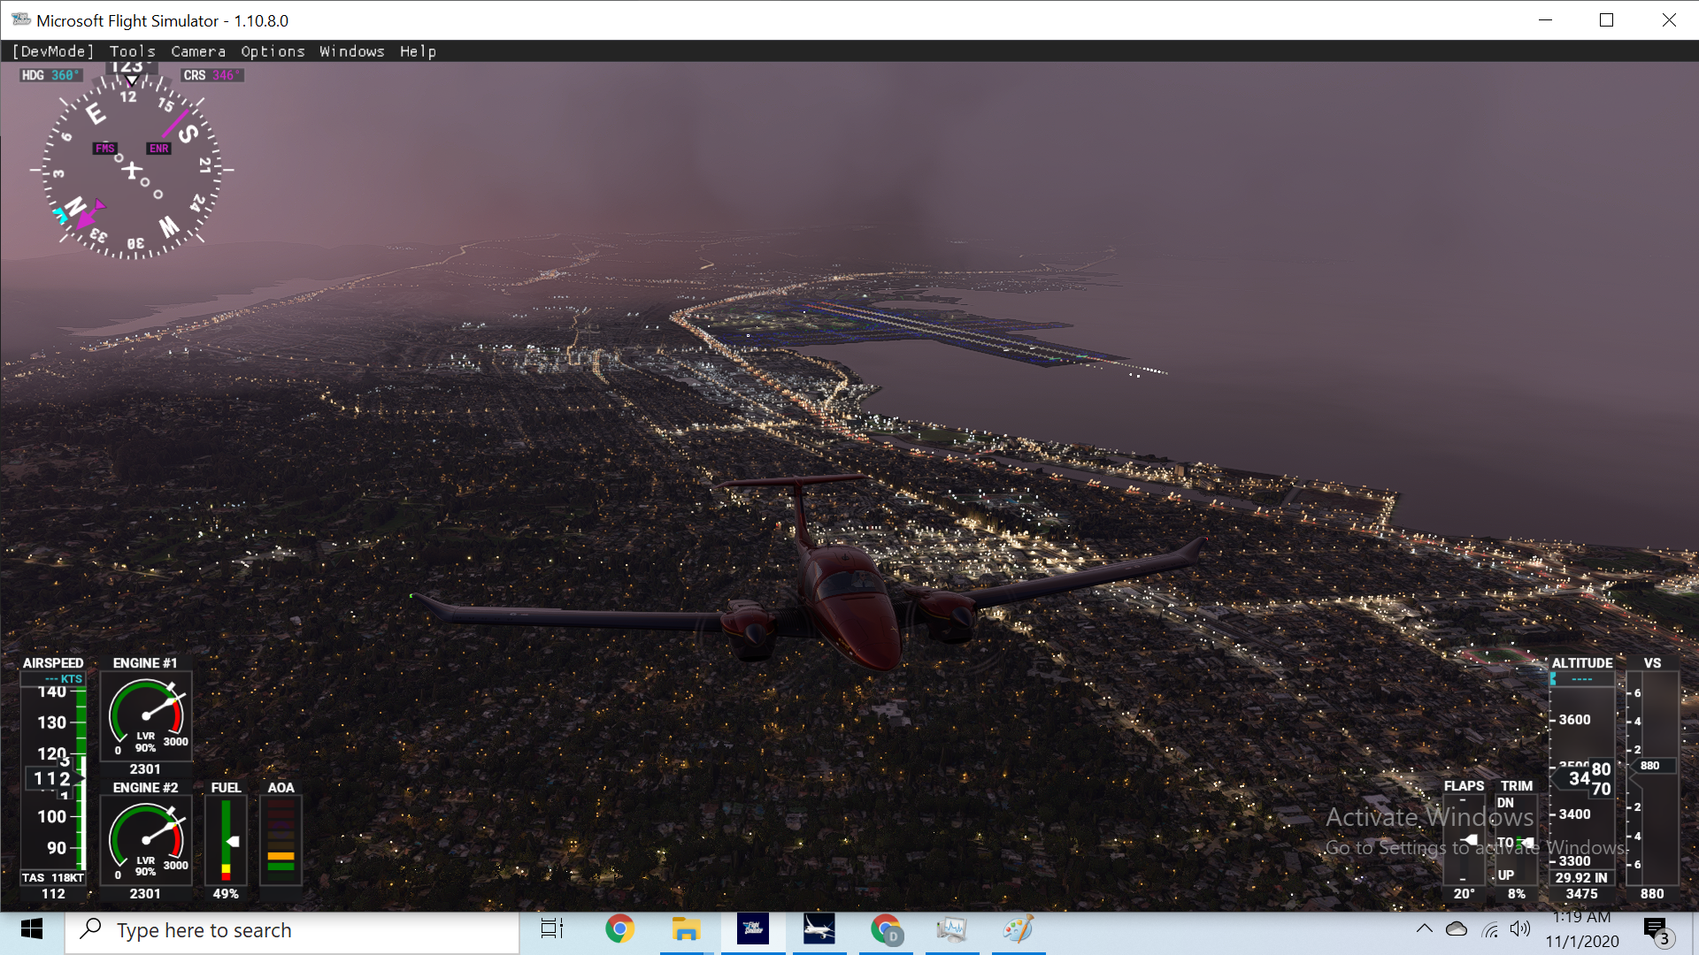Click the CRS 346° course readout
The height and width of the screenshot is (955, 1699).
click(x=211, y=75)
